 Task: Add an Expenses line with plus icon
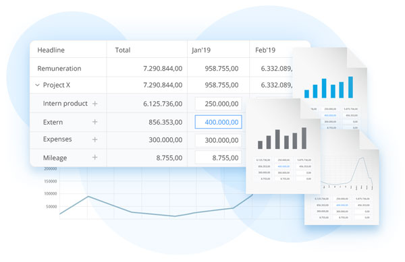tap(94, 139)
